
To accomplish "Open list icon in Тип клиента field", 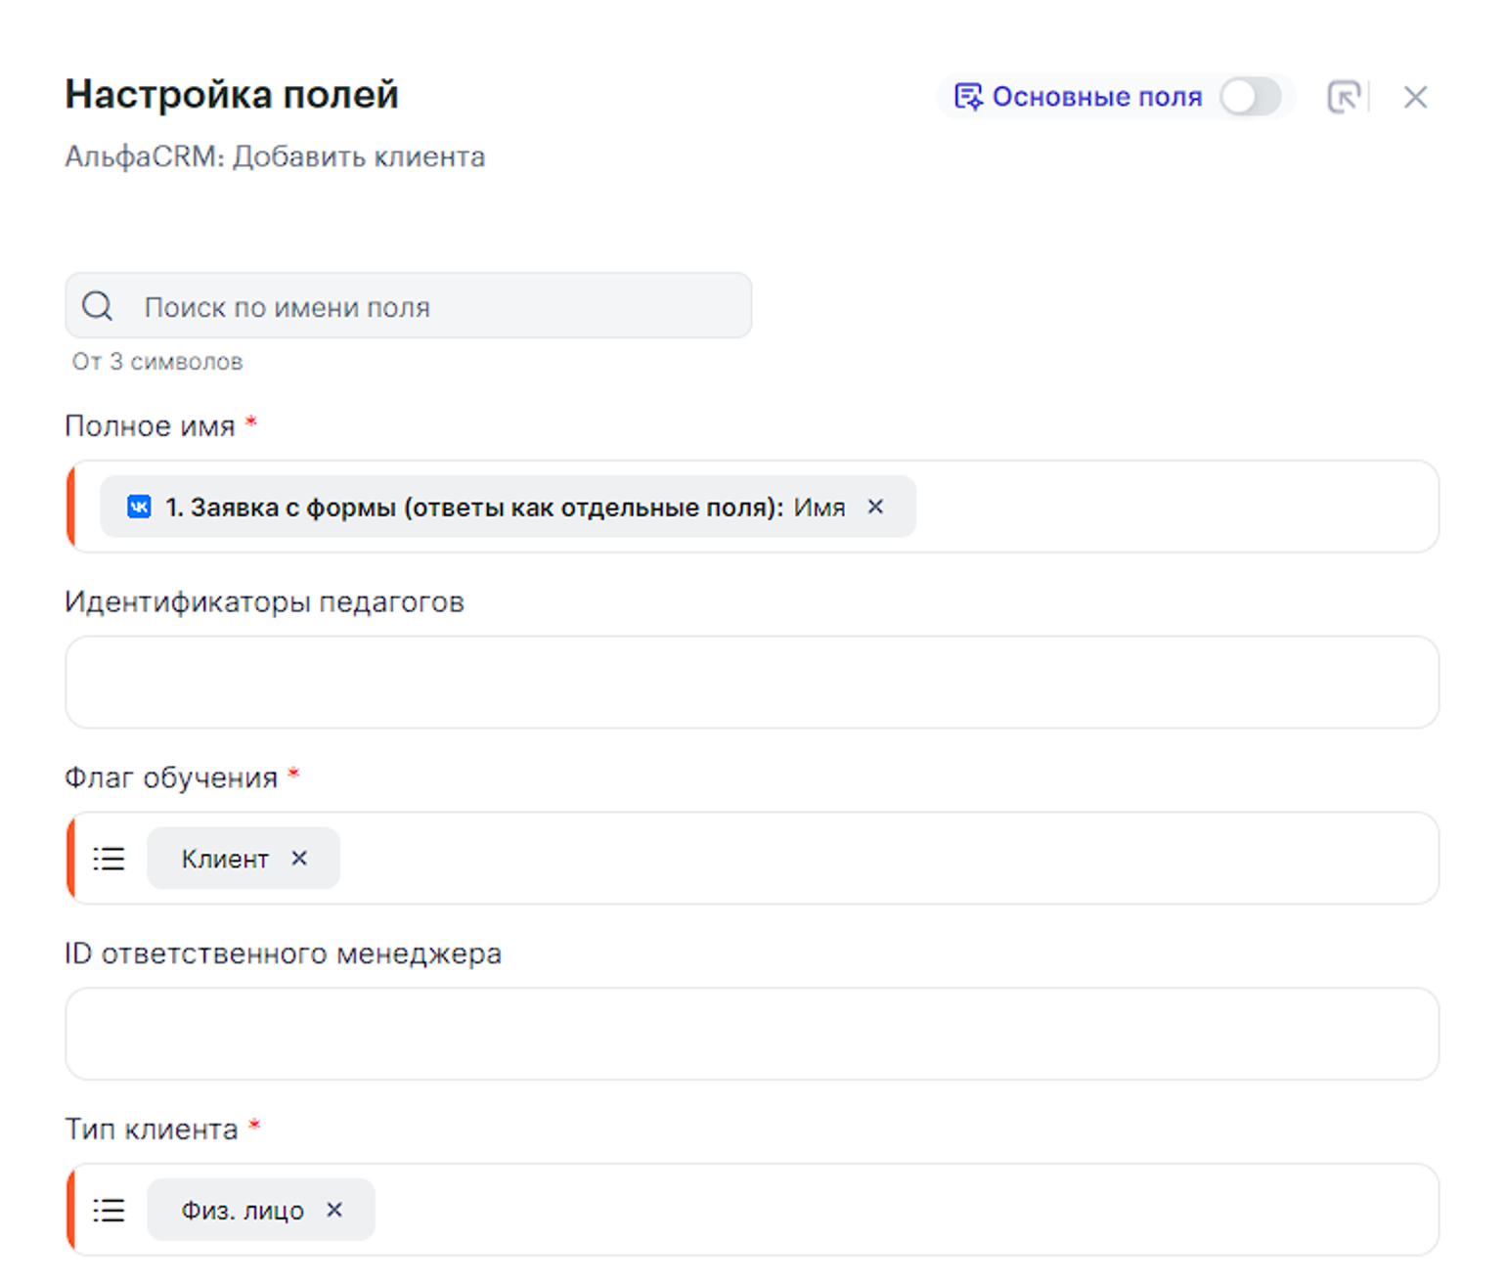I will coord(109,1210).
